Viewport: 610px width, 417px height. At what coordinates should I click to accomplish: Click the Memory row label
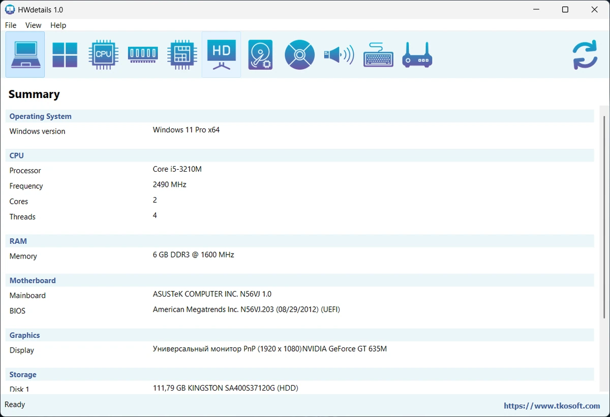[x=23, y=256]
